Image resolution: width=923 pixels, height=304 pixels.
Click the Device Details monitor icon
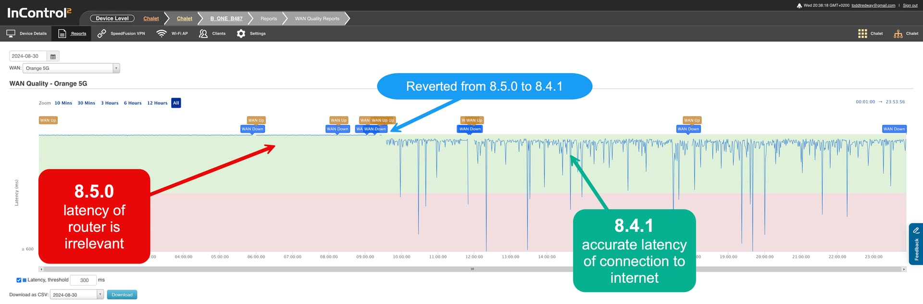(x=11, y=34)
